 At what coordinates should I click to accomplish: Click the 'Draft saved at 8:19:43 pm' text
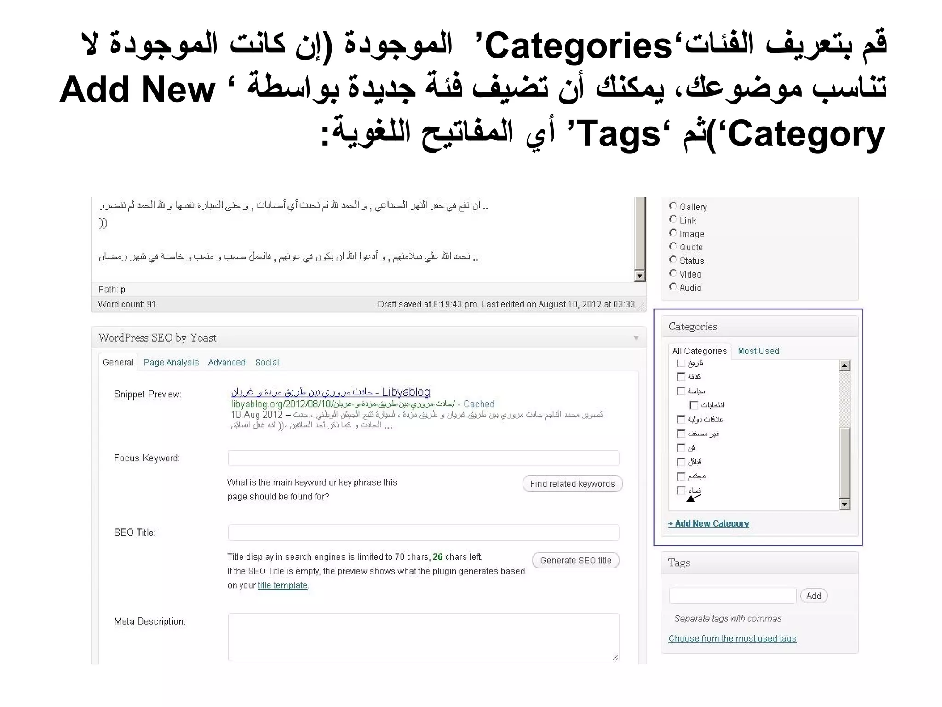(427, 304)
